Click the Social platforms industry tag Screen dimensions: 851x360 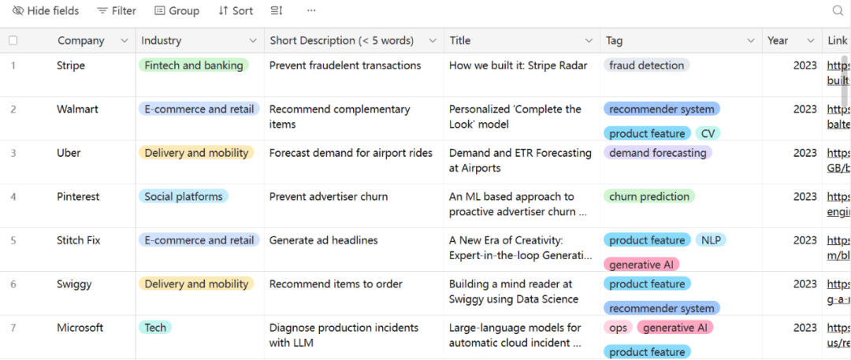(x=184, y=197)
